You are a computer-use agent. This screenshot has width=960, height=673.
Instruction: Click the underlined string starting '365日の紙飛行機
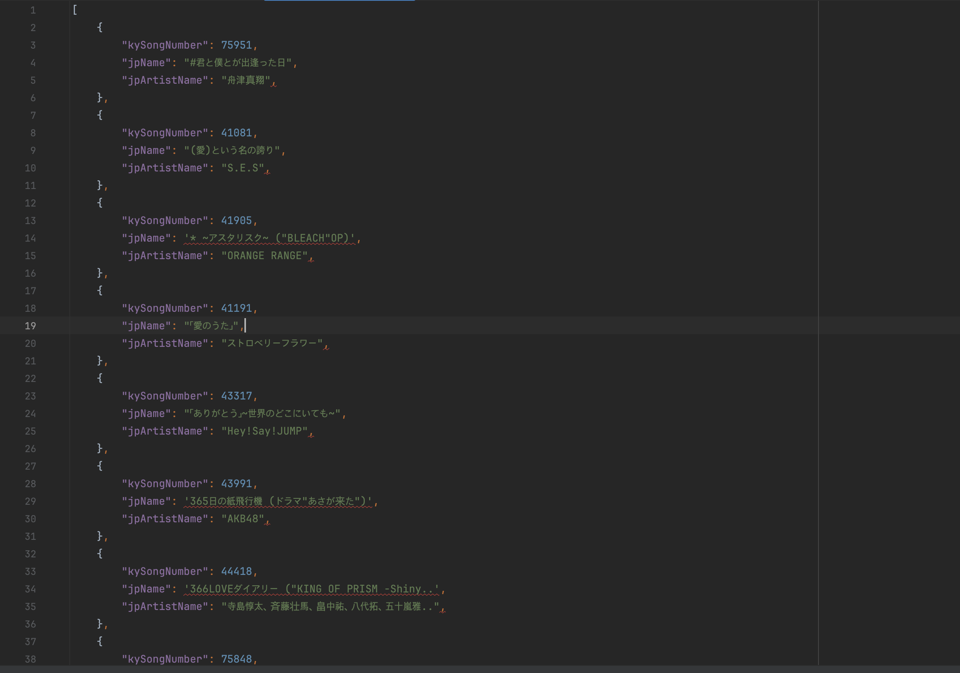click(278, 502)
